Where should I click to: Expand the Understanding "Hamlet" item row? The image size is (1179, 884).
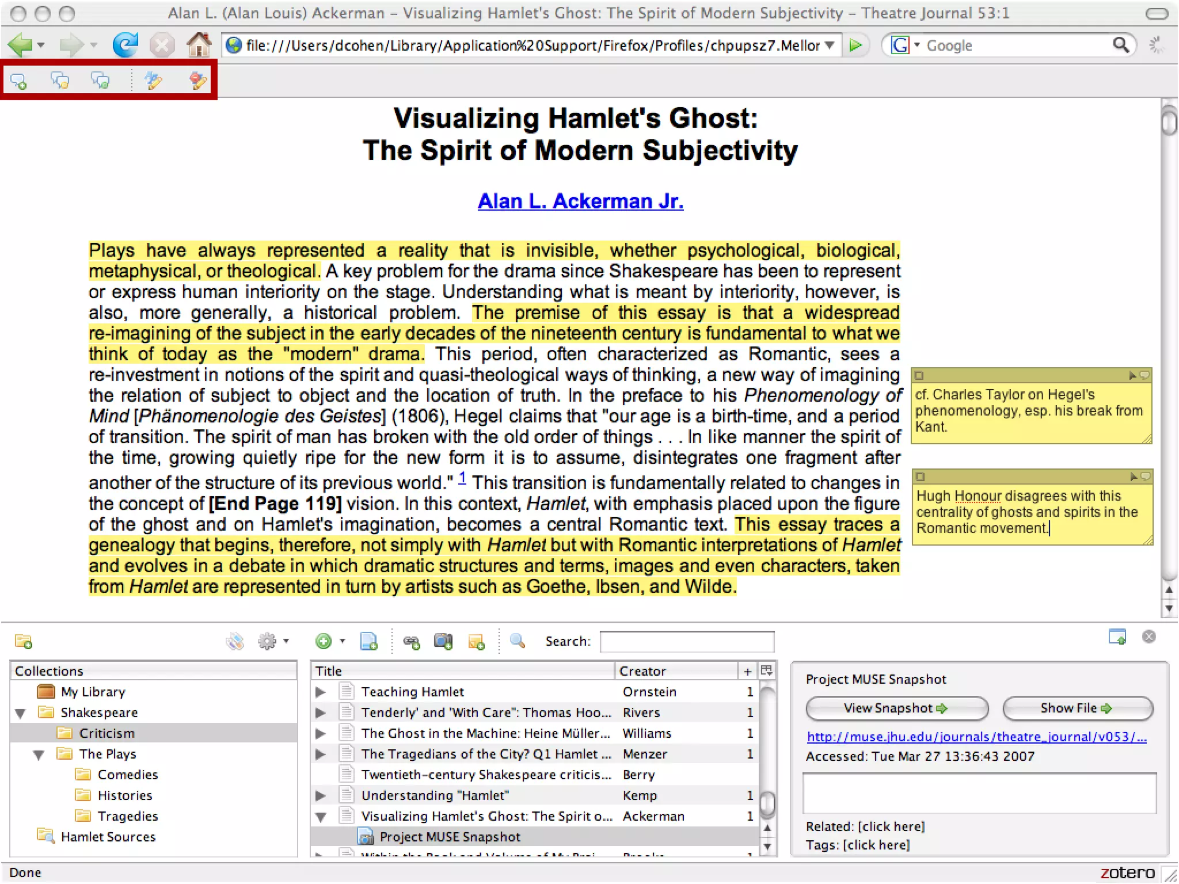[x=321, y=795]
